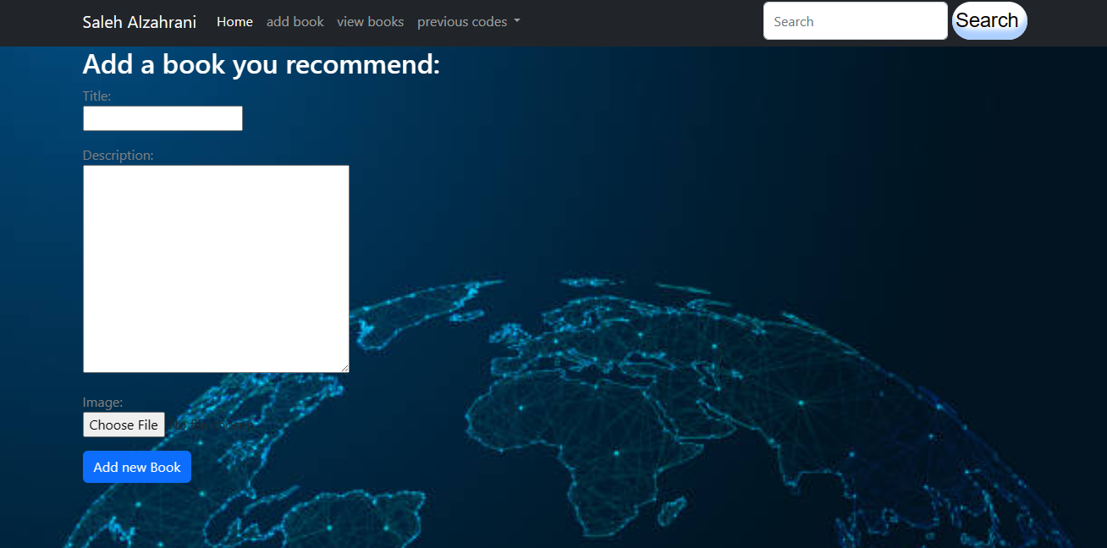
Task: Focus the Search input field
Action: point(855,21)
